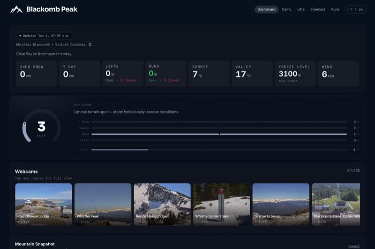Switch to the Cams tab
The width and height of the screenshot is (375, 249).
286,9
